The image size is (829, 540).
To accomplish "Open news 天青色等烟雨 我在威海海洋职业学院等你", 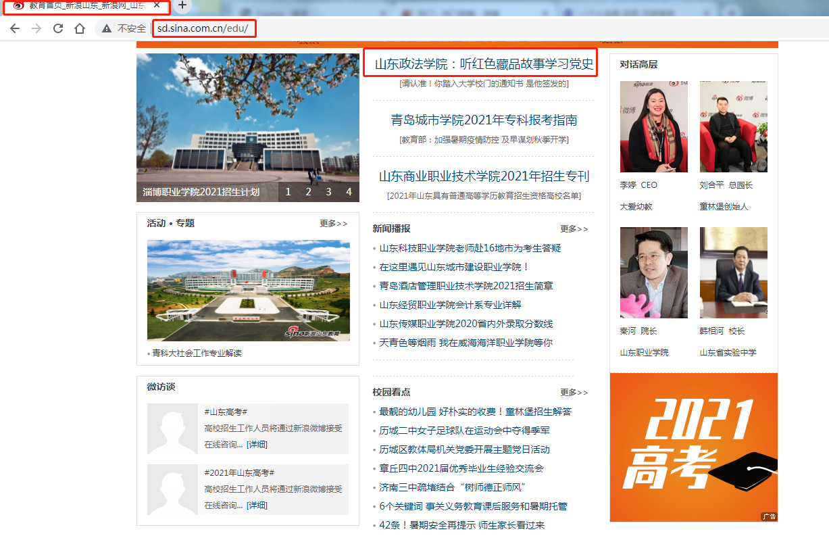I will pos(466,343).
